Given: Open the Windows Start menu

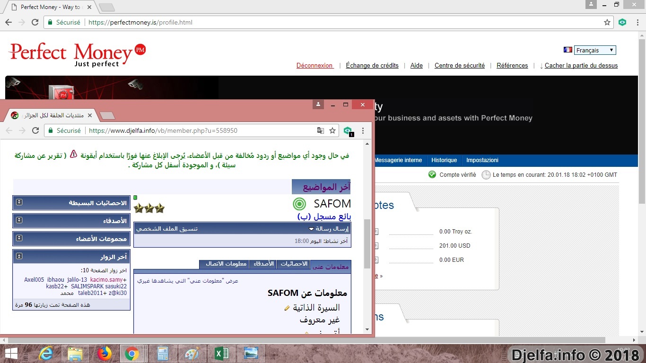Looking at the screenshot, I should point(11,354).
